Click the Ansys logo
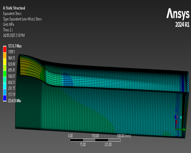This screenshot has height=153, width=191. click(x=178, y=14)
